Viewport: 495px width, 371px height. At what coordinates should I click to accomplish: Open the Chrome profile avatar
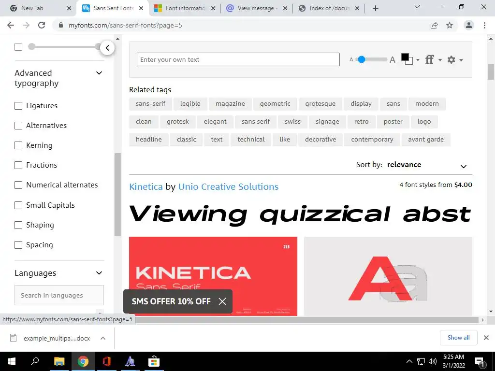[469, 25]
